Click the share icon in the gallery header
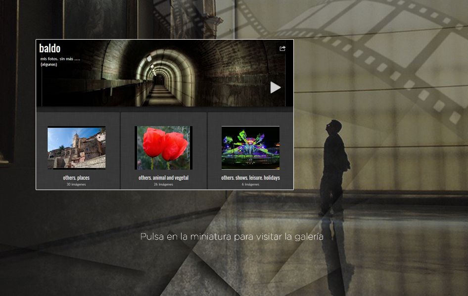Viewport: 468px width, 296px height. 282,49
